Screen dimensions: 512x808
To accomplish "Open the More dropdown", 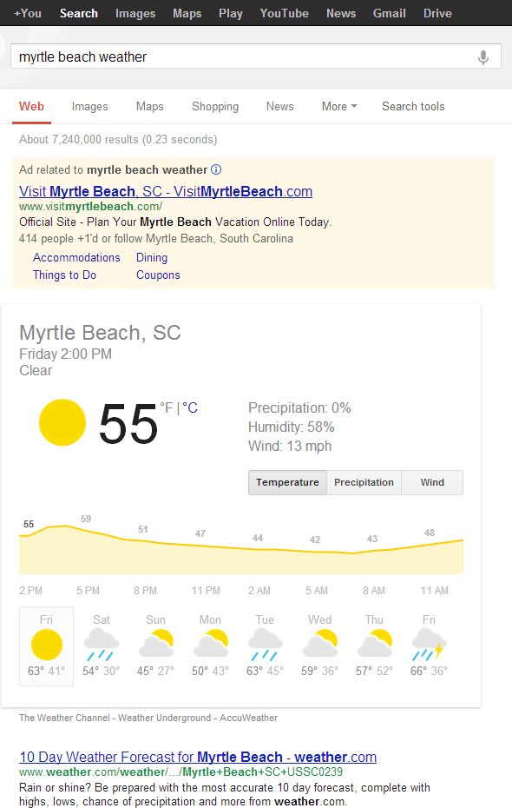I will click(x=338, y=106).
